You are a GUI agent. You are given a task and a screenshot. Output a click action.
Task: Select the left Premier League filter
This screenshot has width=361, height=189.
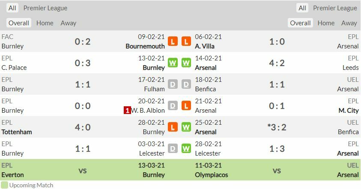point(45,8)
